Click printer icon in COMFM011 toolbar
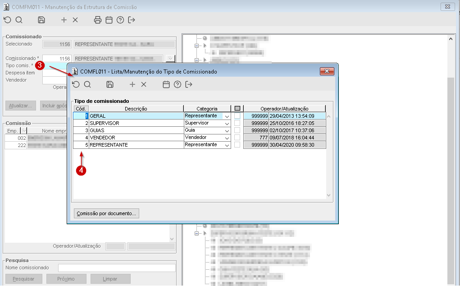 coord(98,20)
